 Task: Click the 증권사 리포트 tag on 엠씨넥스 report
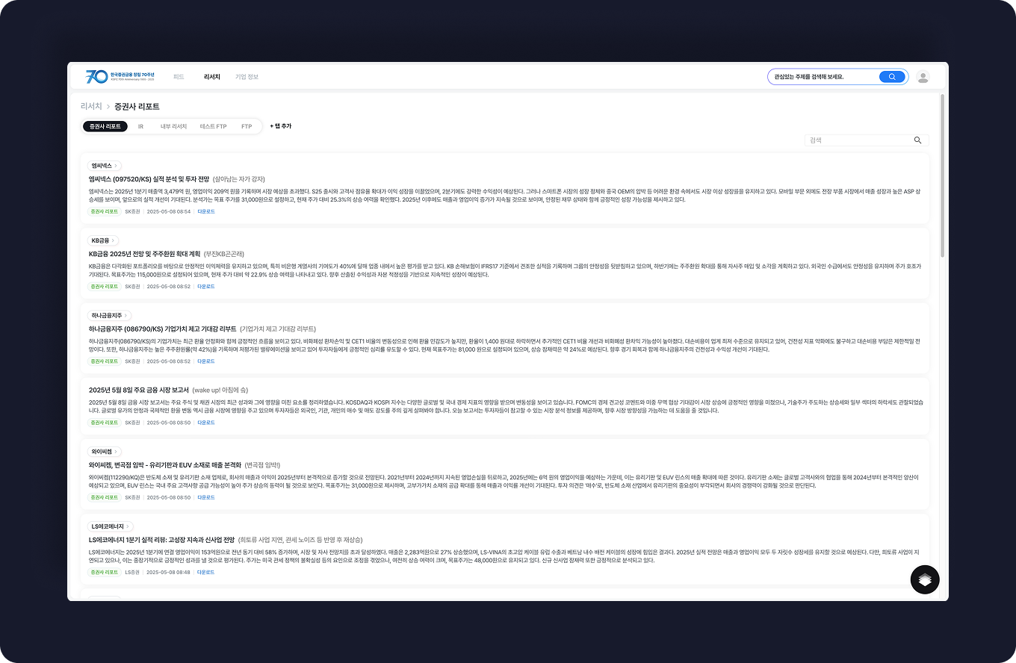(x=104, y=211)
